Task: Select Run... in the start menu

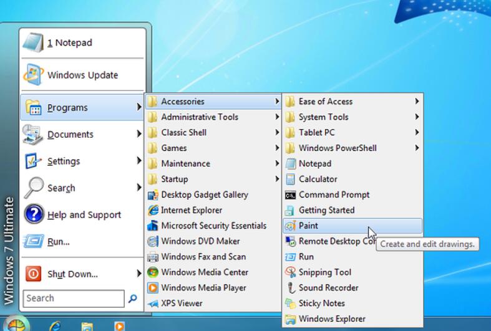Action: point(82,241)
